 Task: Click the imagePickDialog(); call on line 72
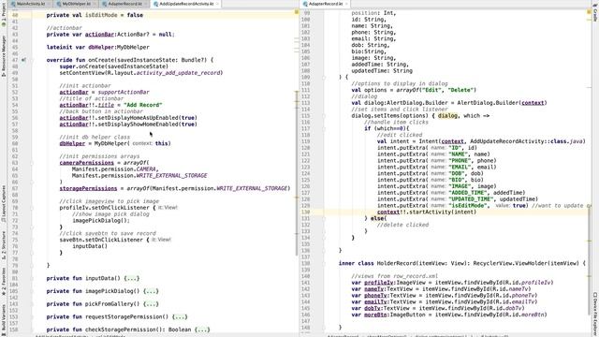coord(101,221)
